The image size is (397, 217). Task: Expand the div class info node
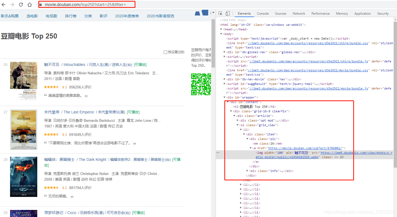[247, 171]
